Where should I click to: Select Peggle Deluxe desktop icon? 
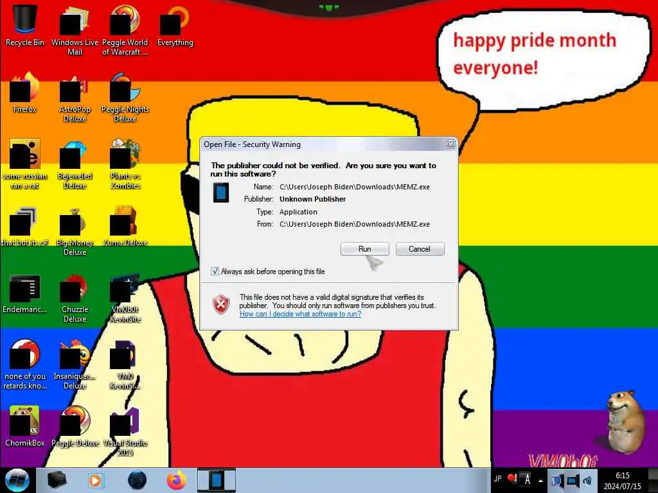pyautogui.click(x=75, y=426)
